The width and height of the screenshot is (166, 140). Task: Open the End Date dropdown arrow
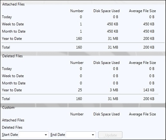(93, 135)
